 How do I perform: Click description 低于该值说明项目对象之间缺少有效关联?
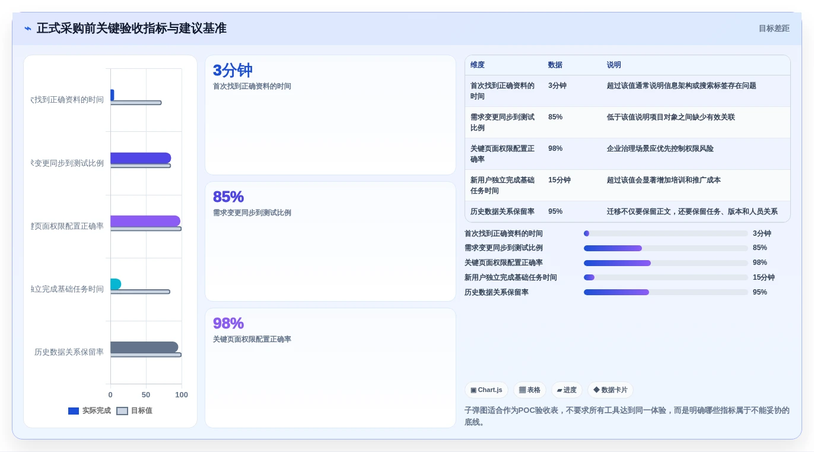tap(671, 117)
